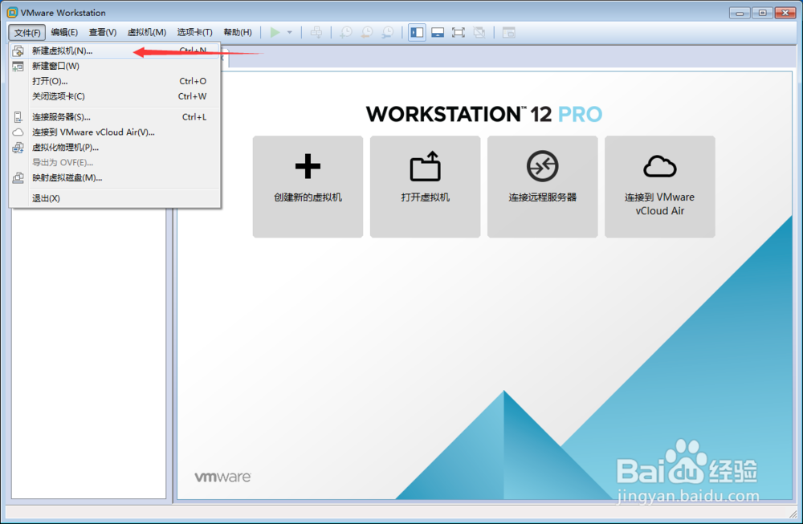Expand the power options dropdown arrow
Image resolution: width=803 pixels, height=524 pixels.
290,33
